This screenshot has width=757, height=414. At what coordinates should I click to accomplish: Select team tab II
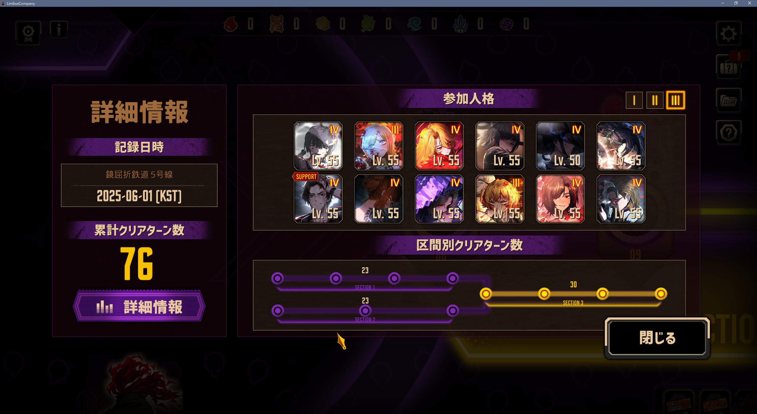[655, 100]
